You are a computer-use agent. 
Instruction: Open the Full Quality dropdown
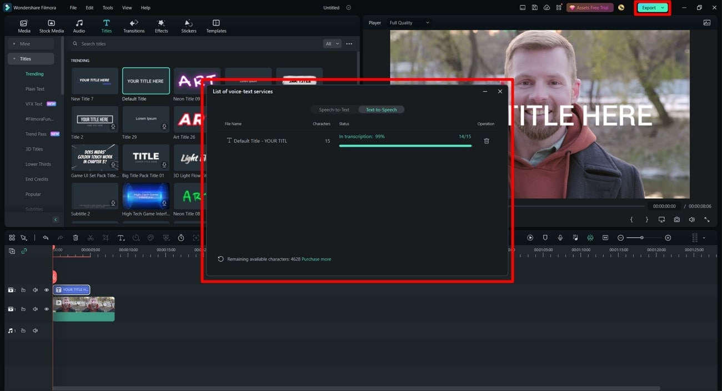(409, 23)
